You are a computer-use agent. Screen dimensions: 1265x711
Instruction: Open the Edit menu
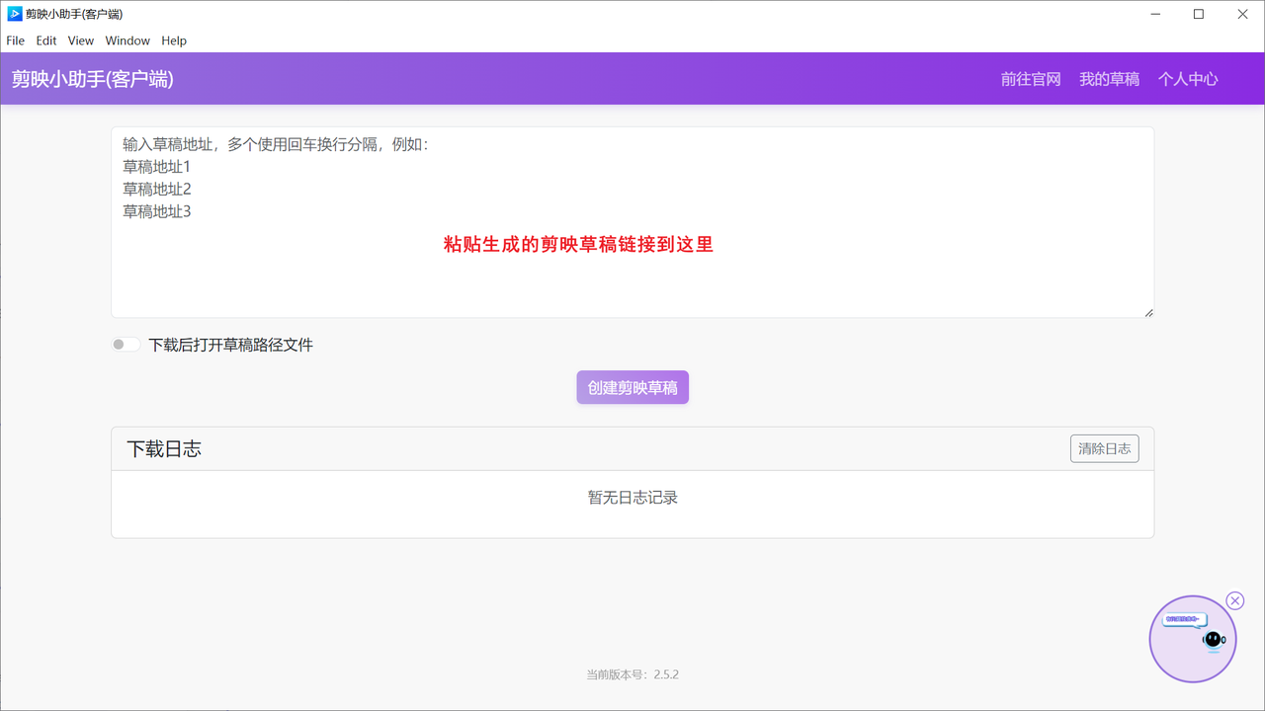[46, 40]
